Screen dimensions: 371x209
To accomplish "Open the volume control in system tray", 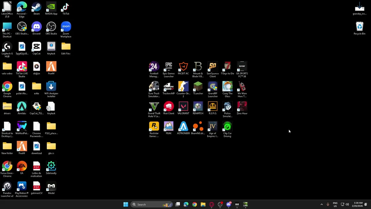I will click(x=347, y=204).
